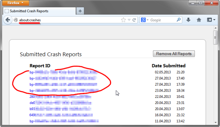Click the site identity globe icon
Image resolution: width=220 pixels, height=127 pixels.
pos(16,20)
